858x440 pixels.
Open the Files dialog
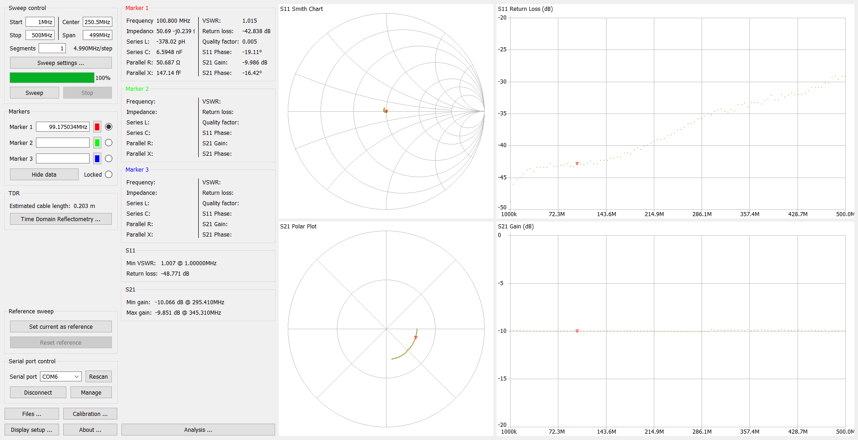click(32, 414)
